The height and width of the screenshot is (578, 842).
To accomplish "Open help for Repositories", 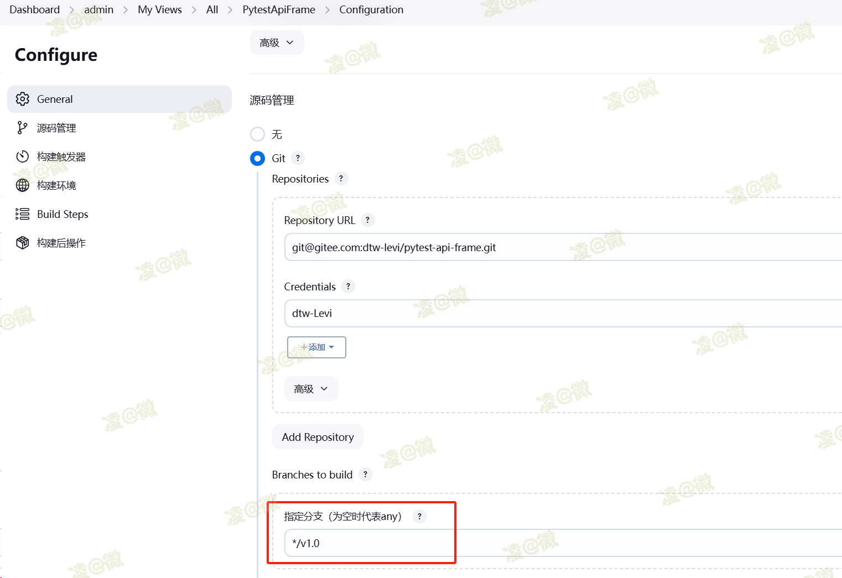I will tap(341, 179).
